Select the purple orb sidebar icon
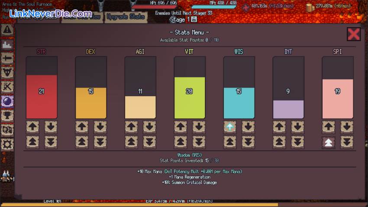 coord(7,101)
